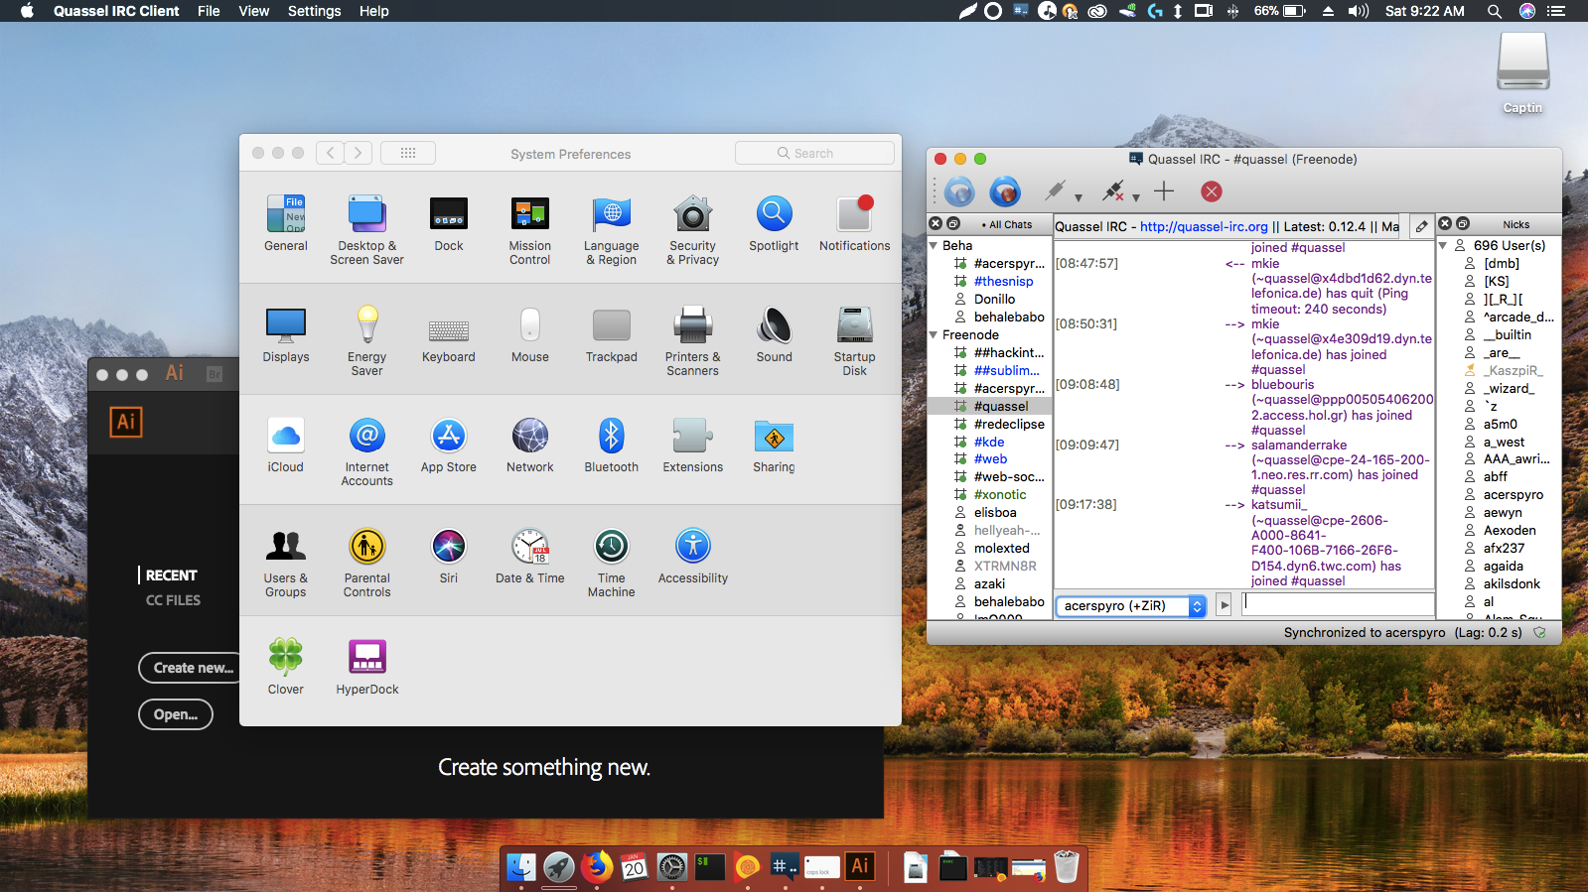Open the Sharing preference pane
The height and width of the screenshot is (892, 1588).
[774, 446]
